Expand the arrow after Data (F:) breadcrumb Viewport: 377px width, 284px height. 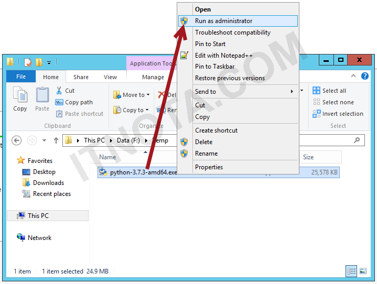click(146, 140)
